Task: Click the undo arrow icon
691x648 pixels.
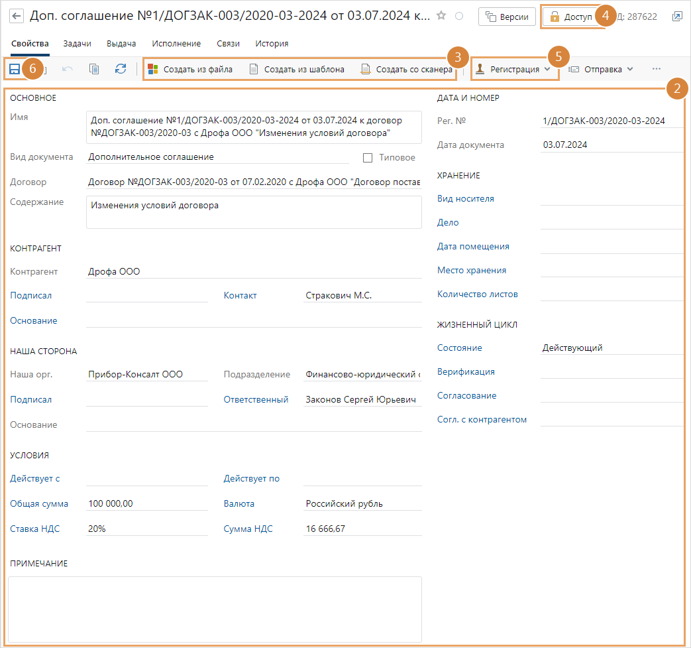Action: click(68, 69)
